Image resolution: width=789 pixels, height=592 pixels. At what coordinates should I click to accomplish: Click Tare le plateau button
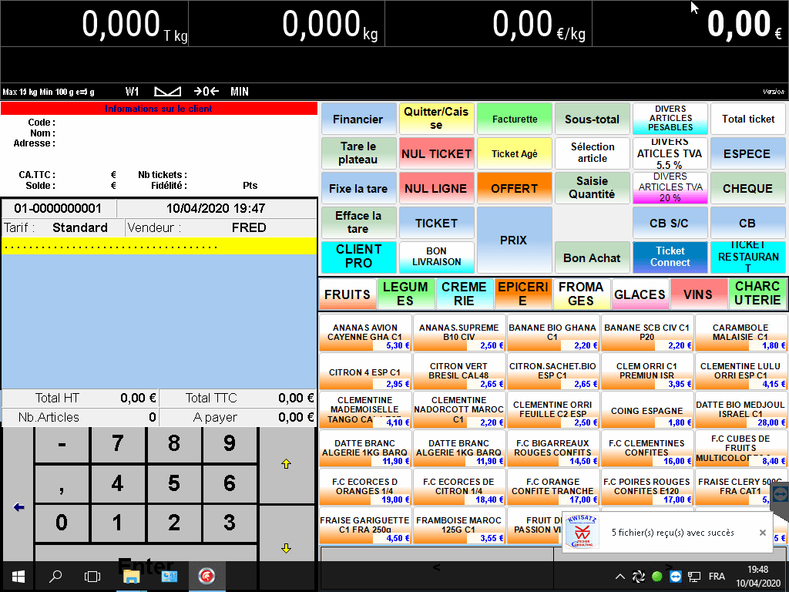358,153
